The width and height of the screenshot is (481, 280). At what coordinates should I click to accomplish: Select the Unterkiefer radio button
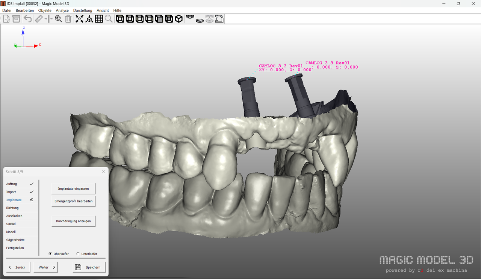[x=78, y=254]
